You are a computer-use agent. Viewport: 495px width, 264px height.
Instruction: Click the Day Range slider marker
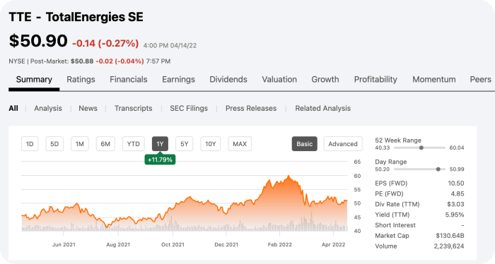pos(438,169)
